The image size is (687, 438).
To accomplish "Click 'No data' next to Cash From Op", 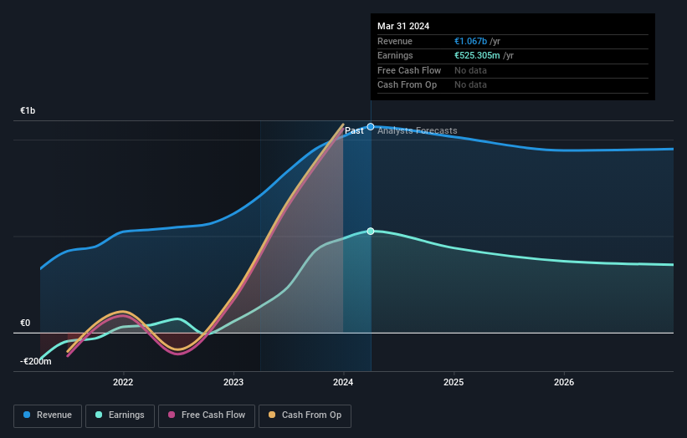I will click(x=470, y=85).
